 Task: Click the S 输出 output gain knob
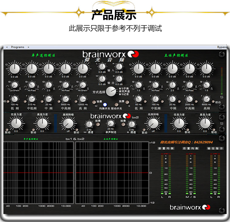(x=119, y=79)
